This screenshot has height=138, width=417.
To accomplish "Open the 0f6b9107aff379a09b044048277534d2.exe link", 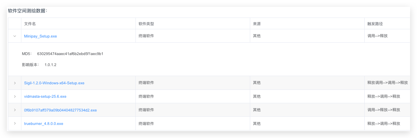I will coord(60,110).
